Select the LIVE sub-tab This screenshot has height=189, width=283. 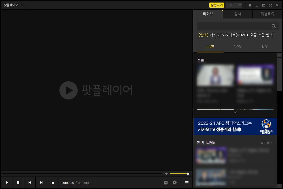click(210, 47)
